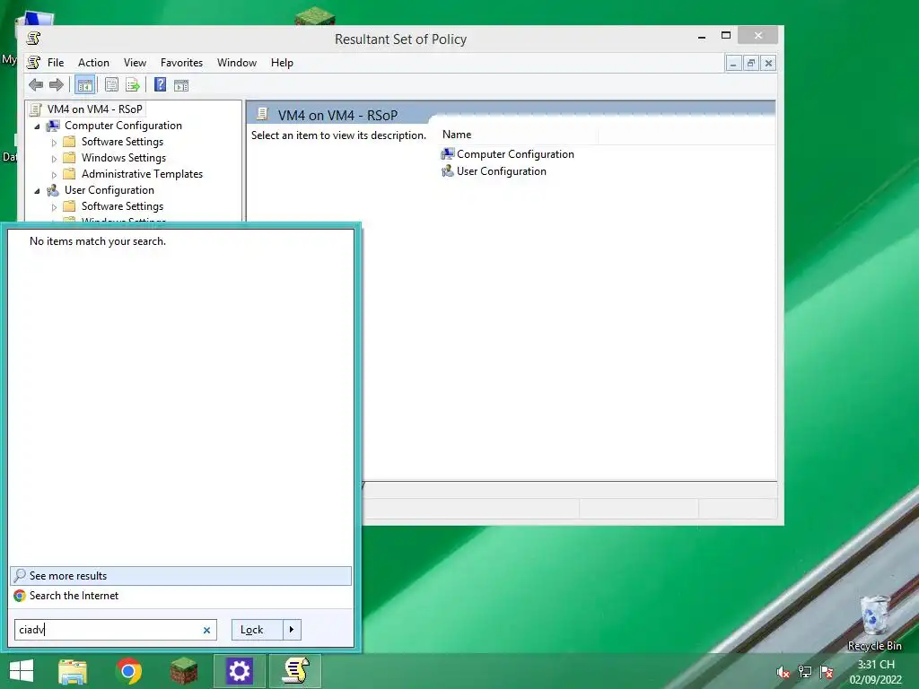Toggle the Show/Hide Action Pane icon
Screen dimensions: 919x689
[x=181, y=85]
